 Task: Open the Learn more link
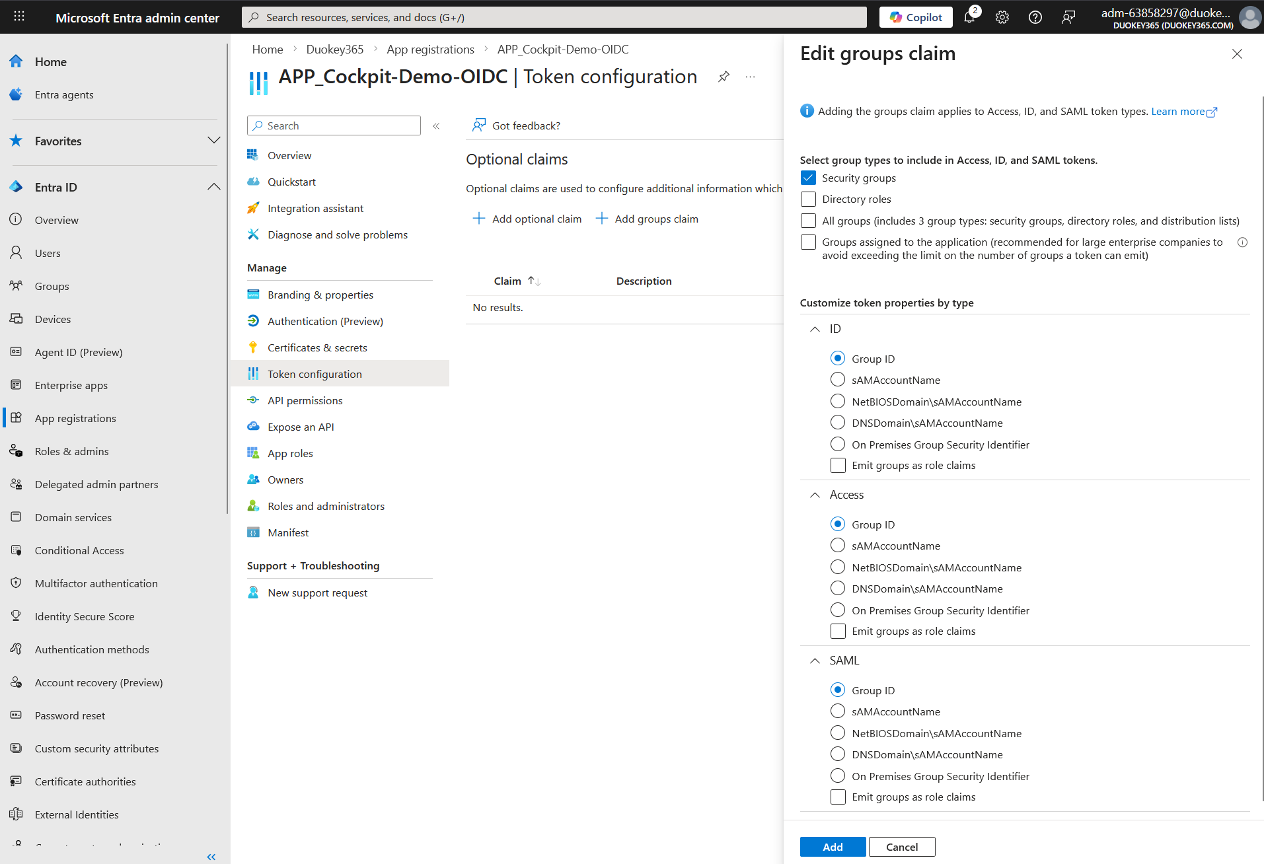tap(1184, 111)
